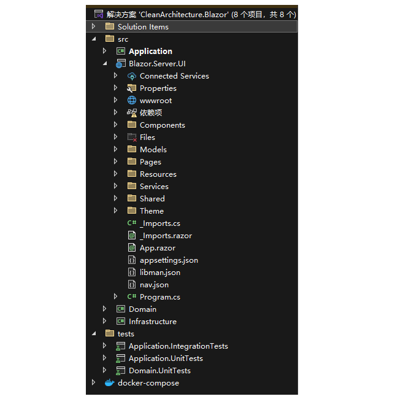The image size is (395, 407).
Task: Expand the Models folder
Action: point(116,149)
